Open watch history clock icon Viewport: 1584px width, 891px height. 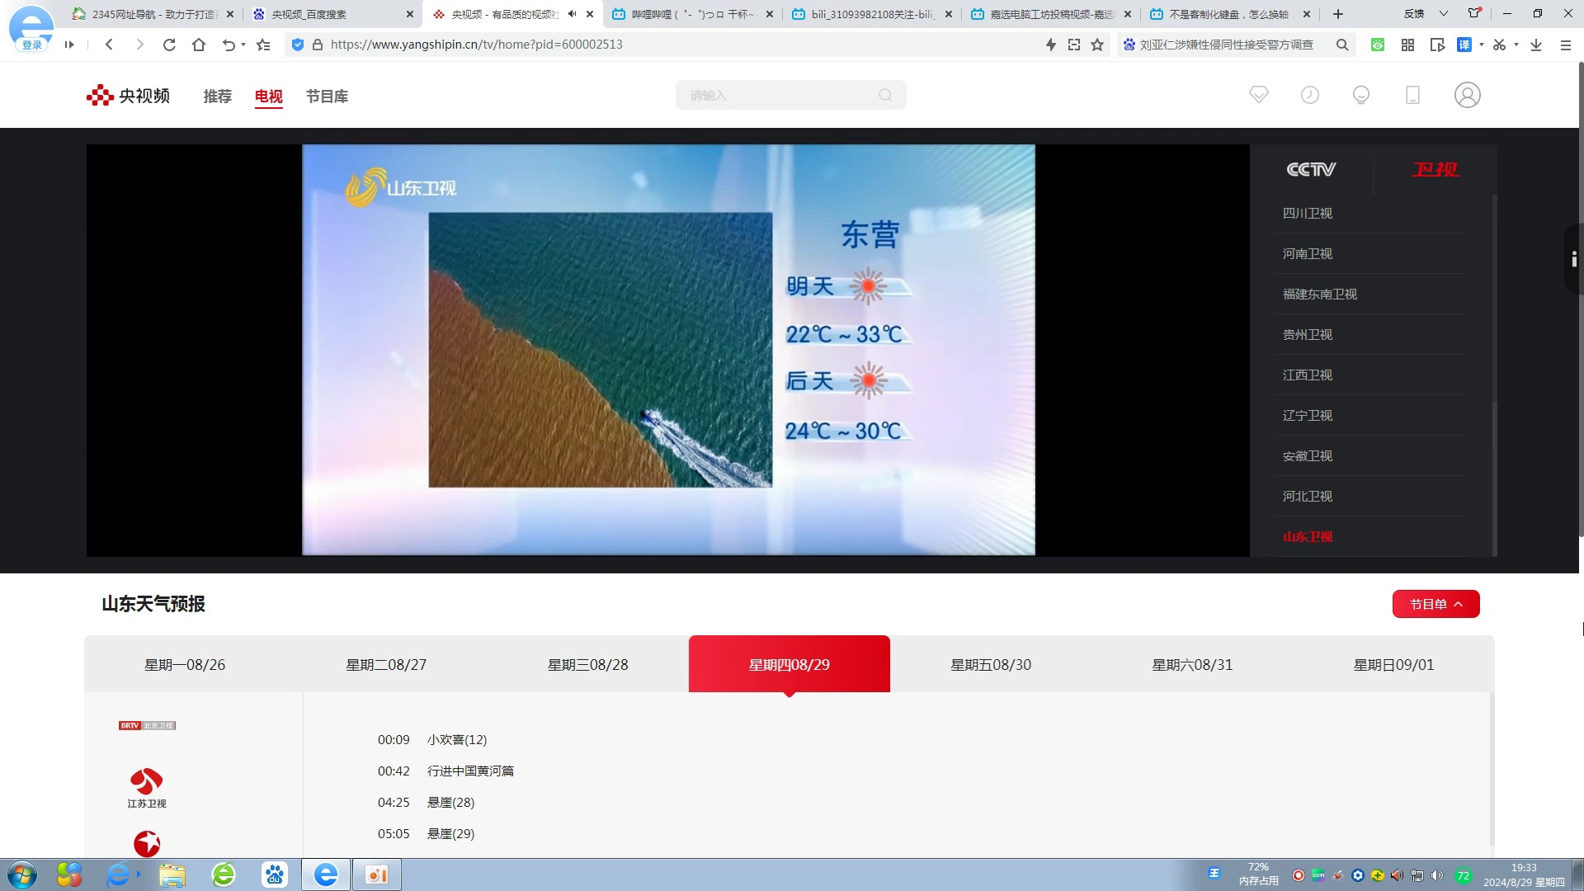coord(1310,95)
